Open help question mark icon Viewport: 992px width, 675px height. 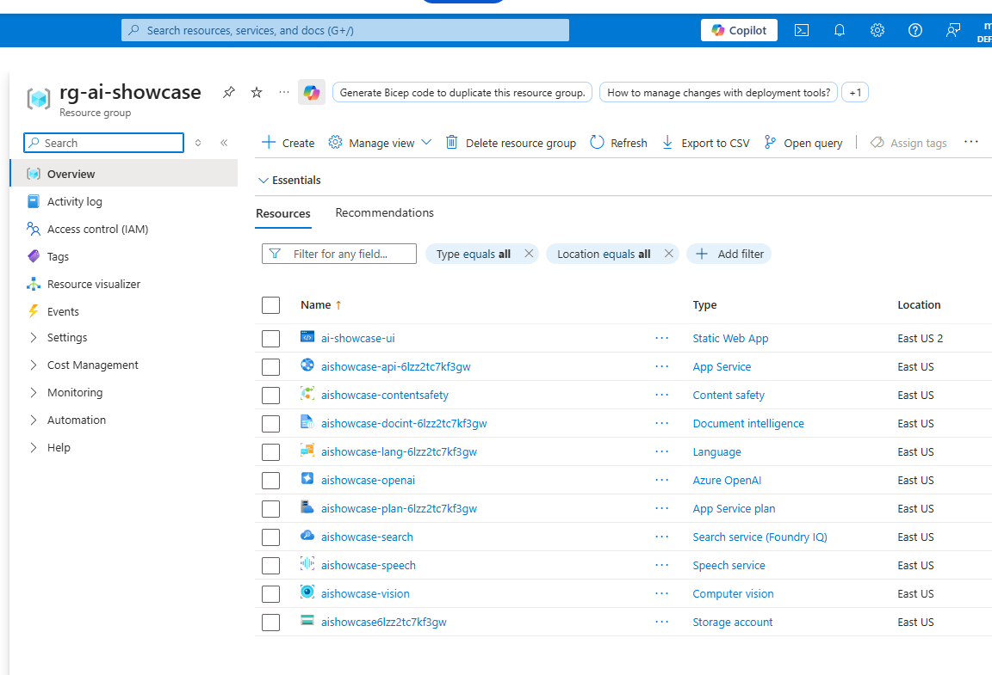[x=914, y=30]
